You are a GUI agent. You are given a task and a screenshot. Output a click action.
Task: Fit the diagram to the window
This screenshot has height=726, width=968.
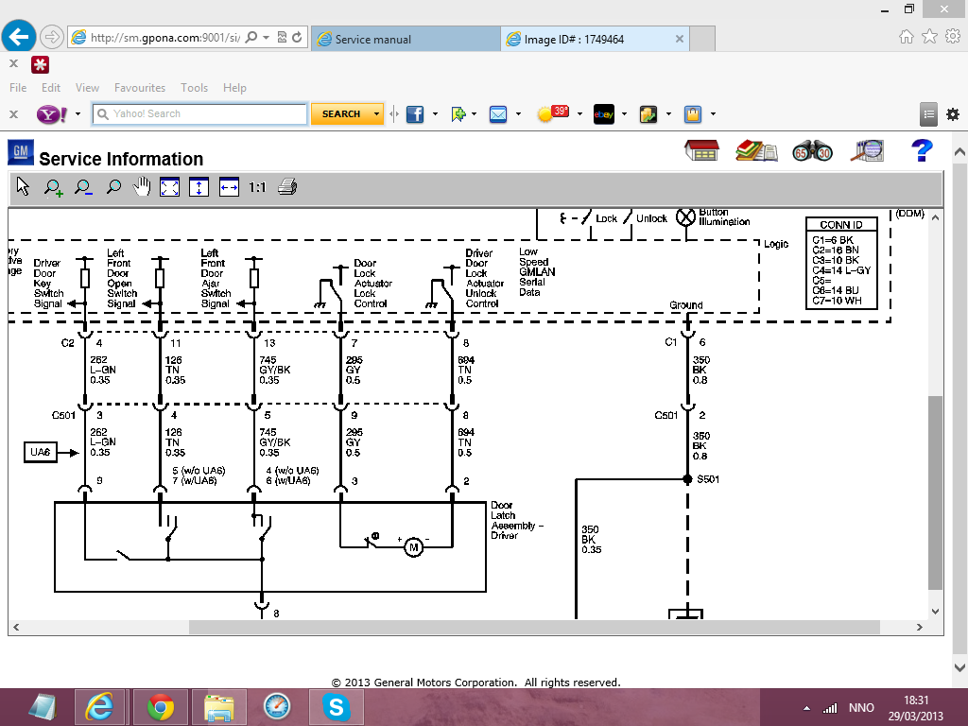click(170, 187)
